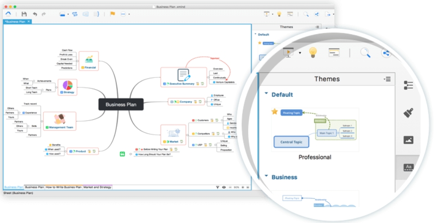Select the Management Team topic node
Image resolution: width=437 pixels, height=223 pixels.
(x=60, y=121)
